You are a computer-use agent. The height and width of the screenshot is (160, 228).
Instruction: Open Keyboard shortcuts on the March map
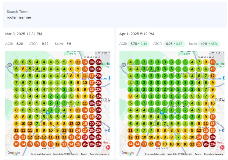[41, 154]
